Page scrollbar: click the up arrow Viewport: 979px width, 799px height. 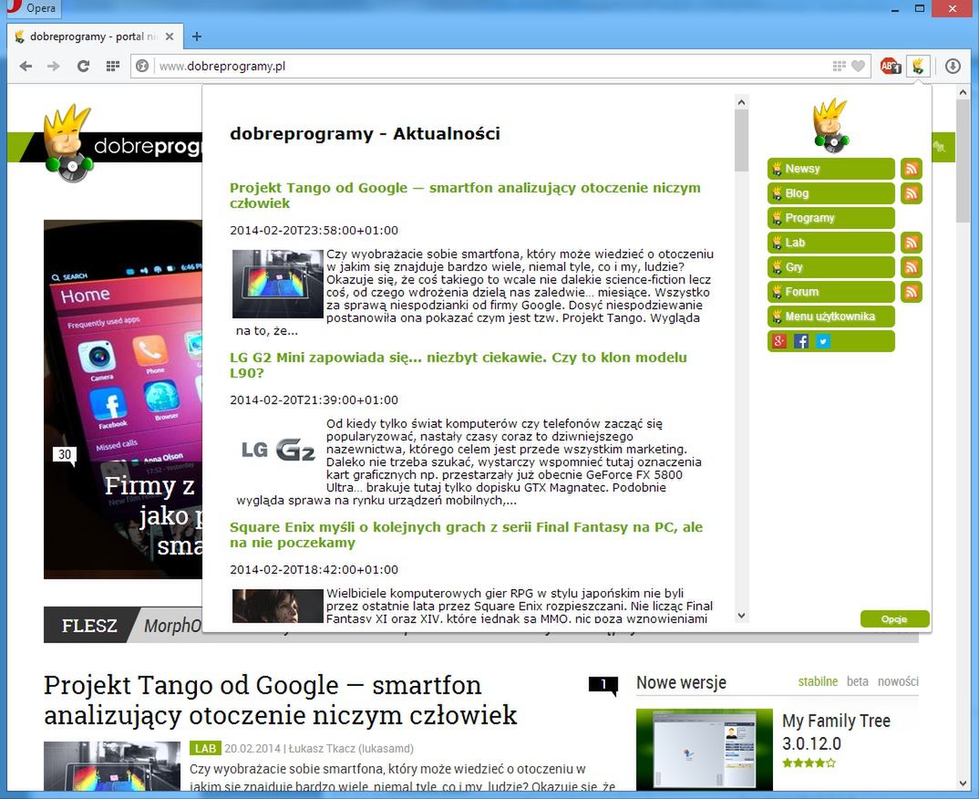click(963, 92)
